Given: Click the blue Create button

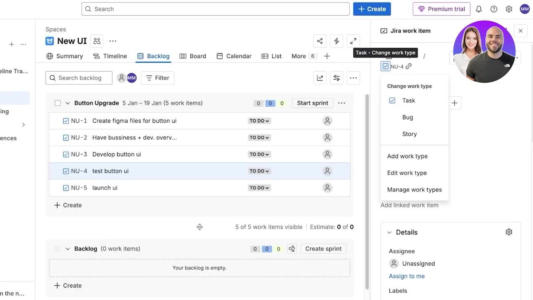Looking at the screenshot, I should pyautogui.click(x=372, y=9).
